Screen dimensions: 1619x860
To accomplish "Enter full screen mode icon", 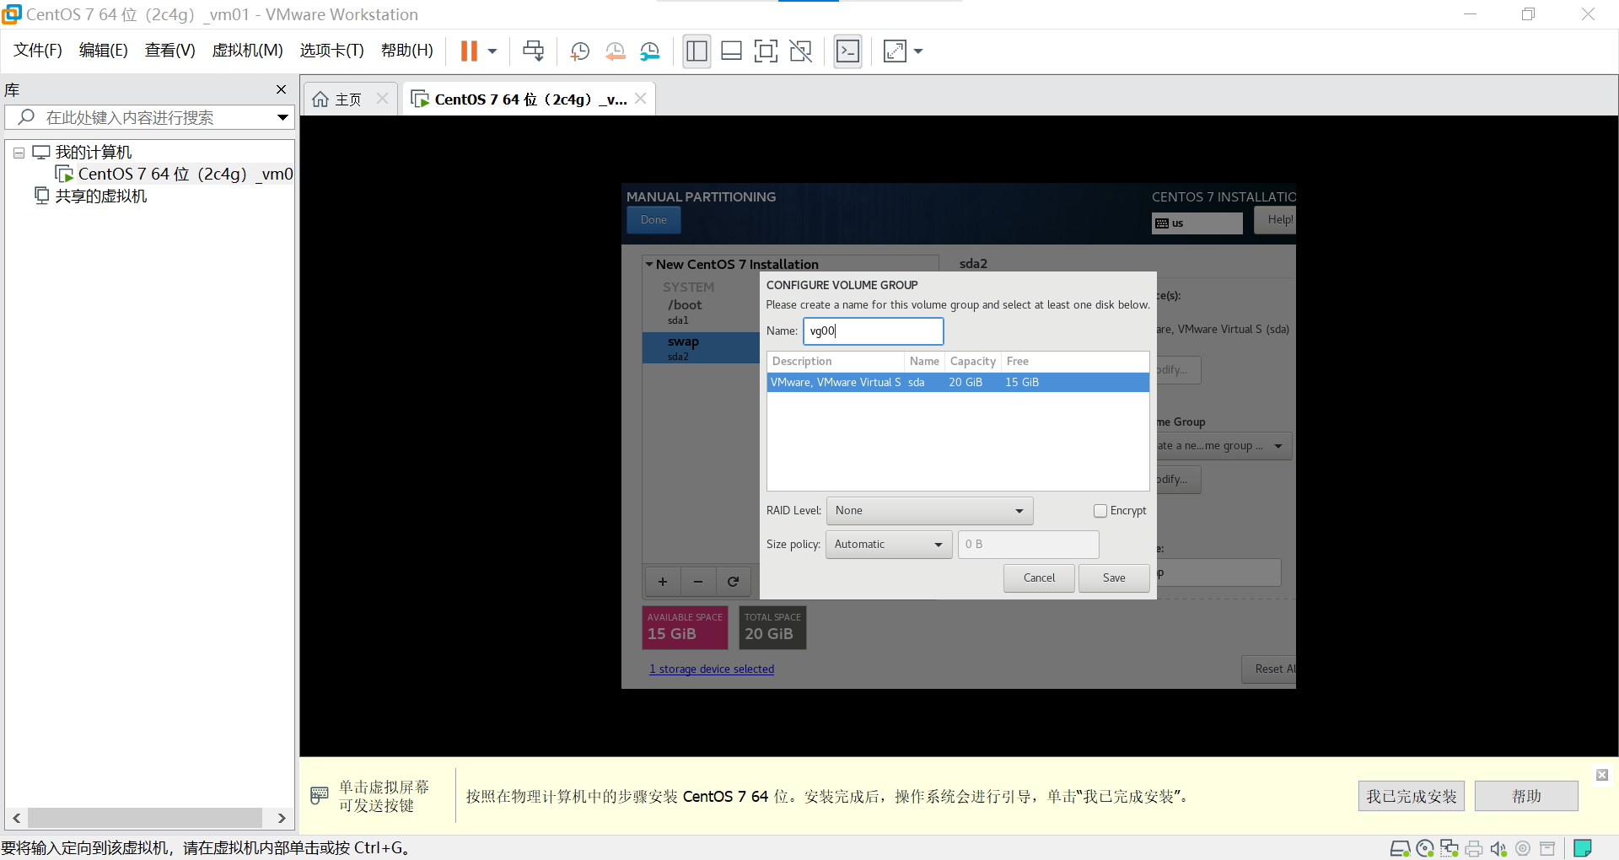I will [766, 51].
